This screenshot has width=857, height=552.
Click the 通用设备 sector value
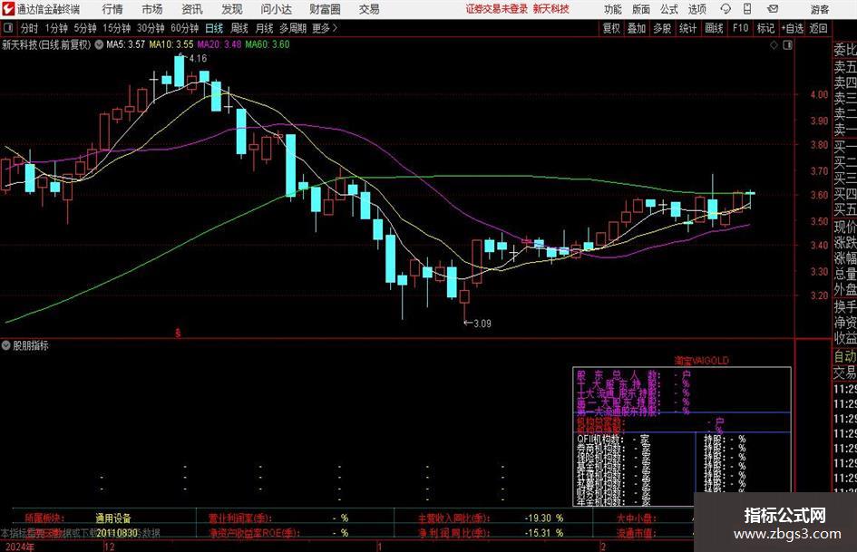pyautogui.click(x=113, y=518)
